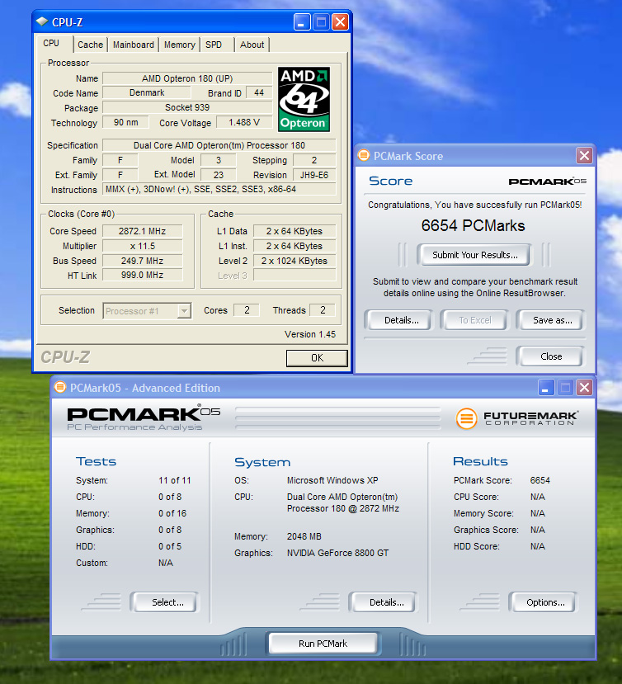622x684 pixels.
Task: Click the CPU-Z title bar app icon
Action: click(42, 21)
